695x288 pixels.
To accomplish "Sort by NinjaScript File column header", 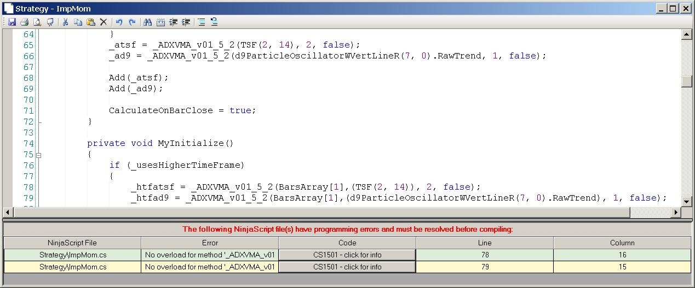I will click(72, 243).
